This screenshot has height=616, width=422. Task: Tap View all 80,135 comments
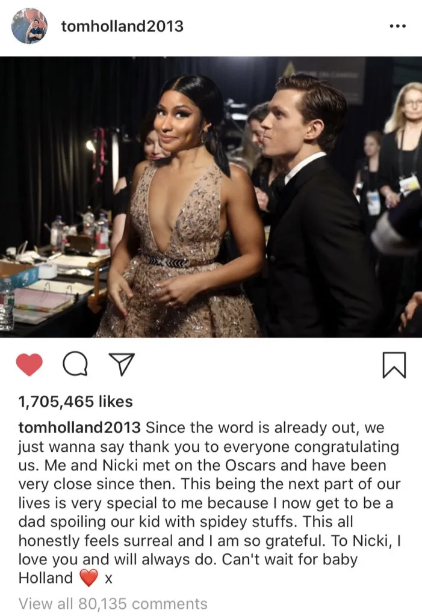113,603
